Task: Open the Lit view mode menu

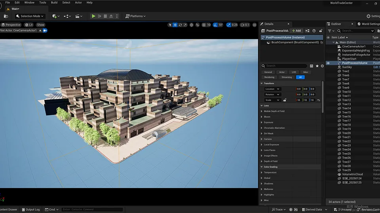Action: click(29, 25)
